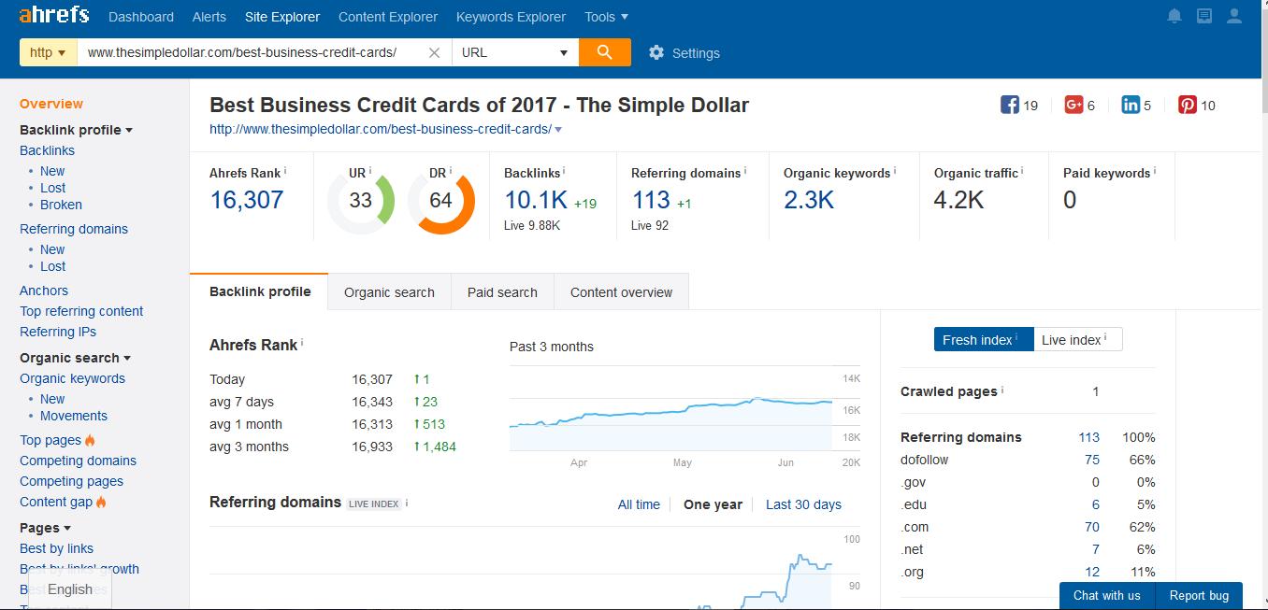The height and width of the screenshot is (610, 1268).
Task: Open the English language selector
Action: pos(70,589)
